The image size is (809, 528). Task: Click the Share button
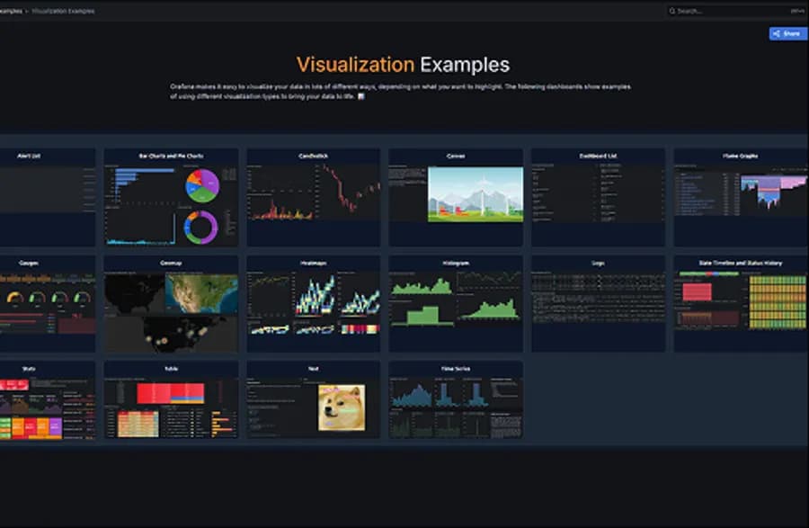pos(787,33)
